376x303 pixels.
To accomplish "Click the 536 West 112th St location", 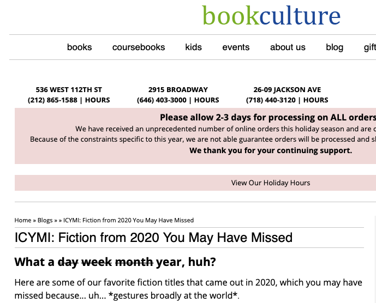I will 69,89.
